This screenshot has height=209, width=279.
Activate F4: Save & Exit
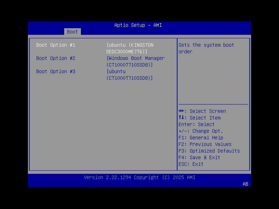(x=199, y=157)
